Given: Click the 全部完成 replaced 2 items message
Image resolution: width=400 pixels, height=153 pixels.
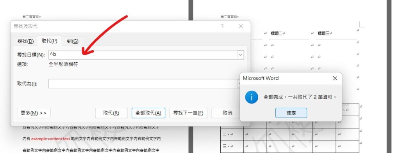Looking at the screenshot, I should 300,97.
